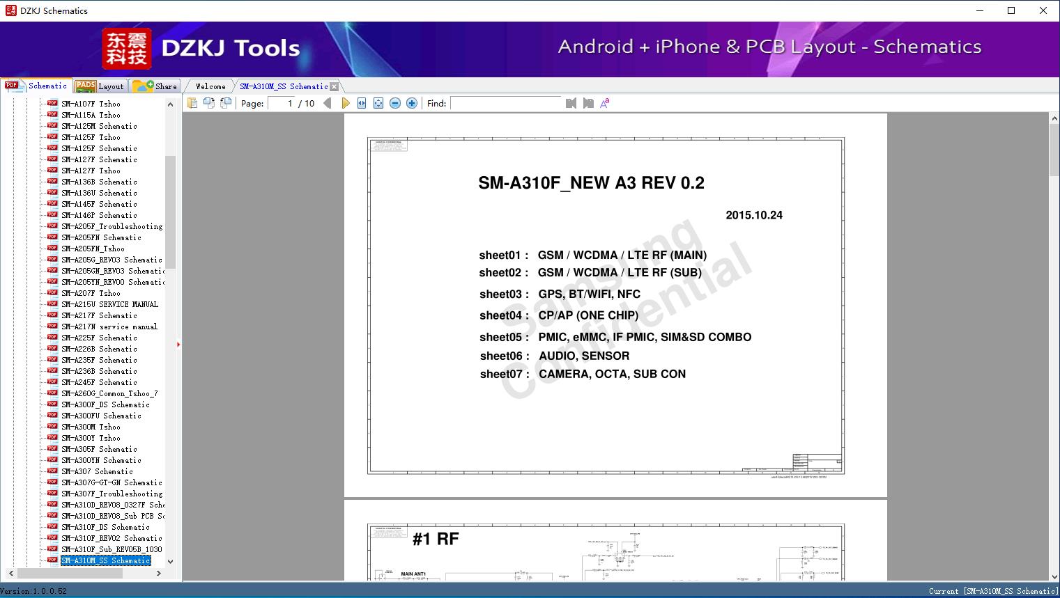Open the Welcome document tab

(210, 86)
